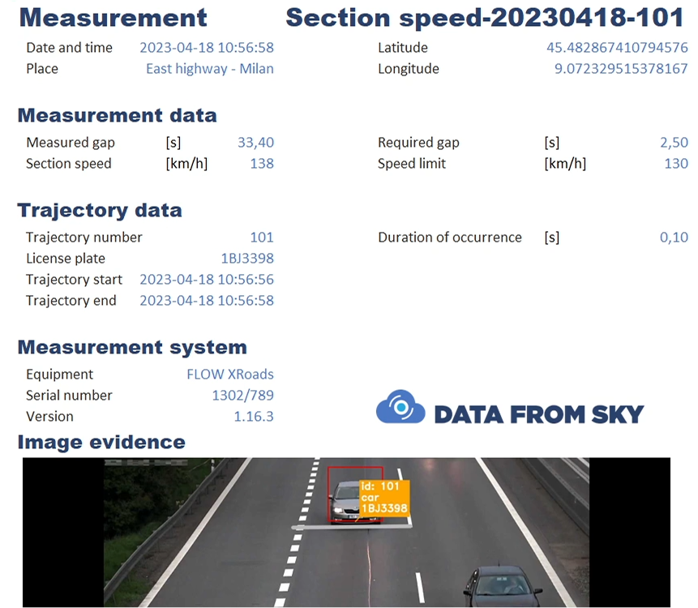The width and height of the screenshot is (698, 608).
Task: Click the duration of occurrence value 0,10
Action: 674,238
